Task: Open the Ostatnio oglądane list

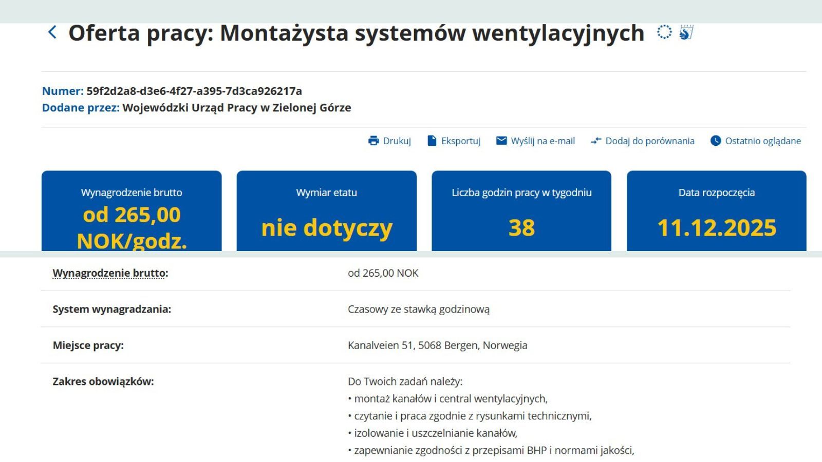Action: point(762,140)
